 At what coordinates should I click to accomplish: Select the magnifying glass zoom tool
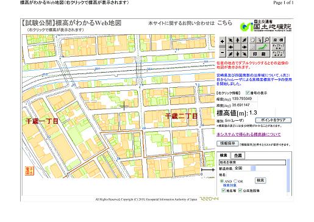266,40
